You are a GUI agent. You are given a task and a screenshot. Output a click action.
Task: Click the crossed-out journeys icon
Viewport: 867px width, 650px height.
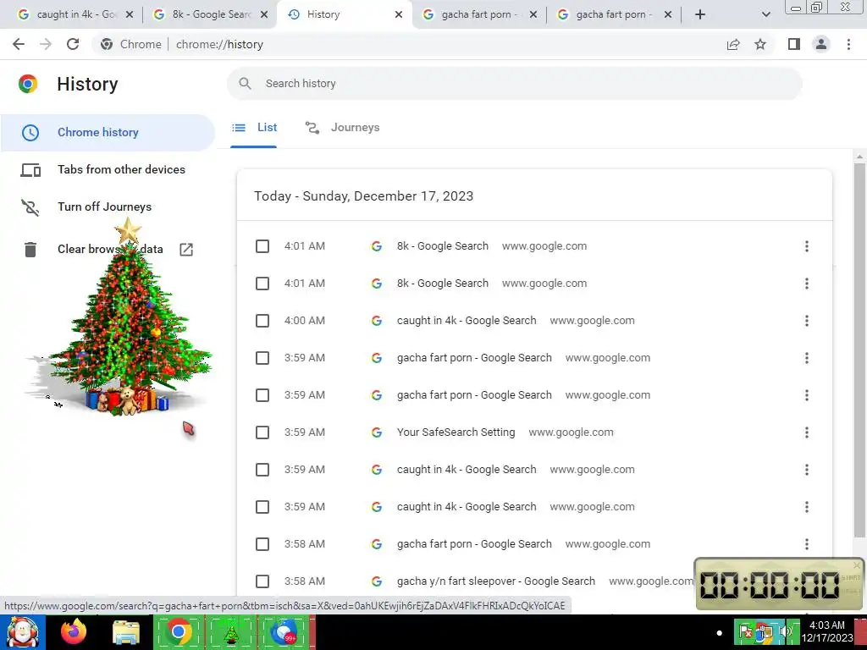point(30,207)
